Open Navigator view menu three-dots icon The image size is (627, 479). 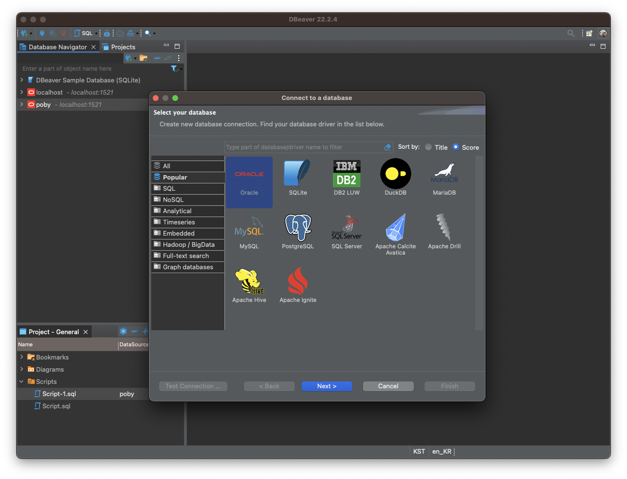click(x=179, y=58)
